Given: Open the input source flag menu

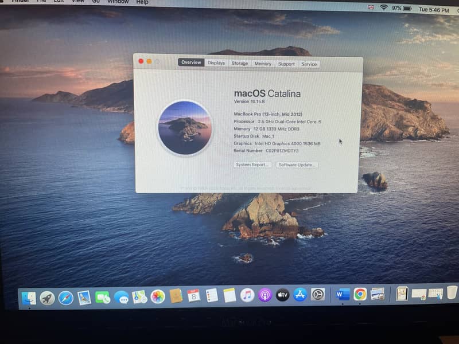Looking at the screenshot, I should click(x=371, y=7).
